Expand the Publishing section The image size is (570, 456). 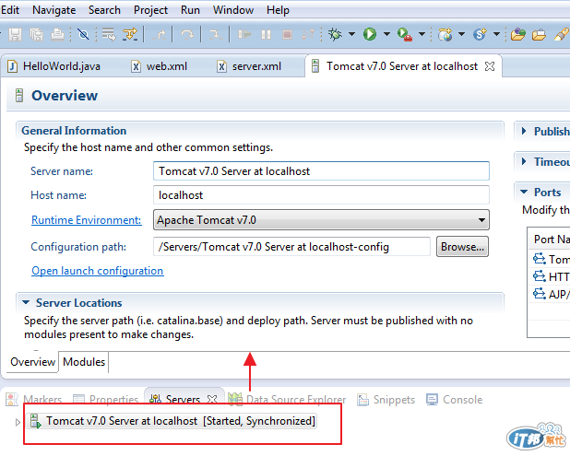tap(524, 131)
